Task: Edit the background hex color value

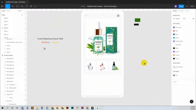Action: coord(178,19)
